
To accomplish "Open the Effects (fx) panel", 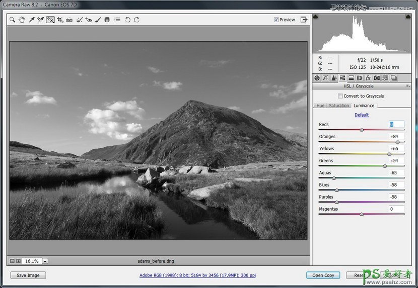I will click(368, 78).
